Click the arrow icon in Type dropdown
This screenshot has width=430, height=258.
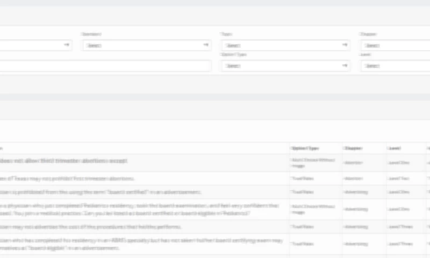click(345, 46)
